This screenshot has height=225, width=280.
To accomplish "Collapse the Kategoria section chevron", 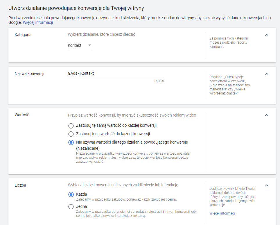I will point(267,35).
